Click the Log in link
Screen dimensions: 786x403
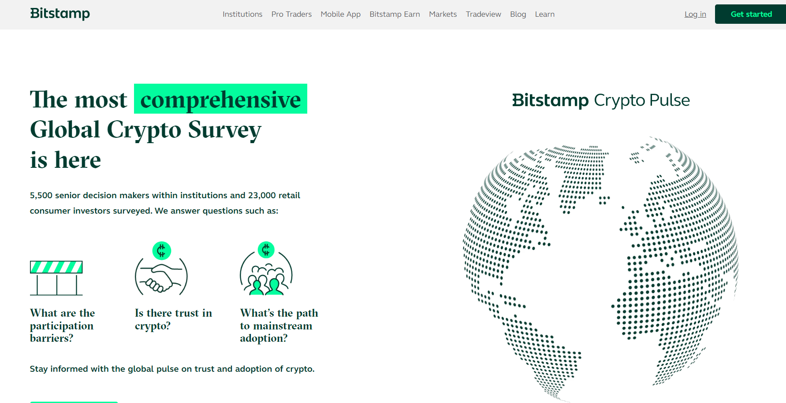coord(695,14)
